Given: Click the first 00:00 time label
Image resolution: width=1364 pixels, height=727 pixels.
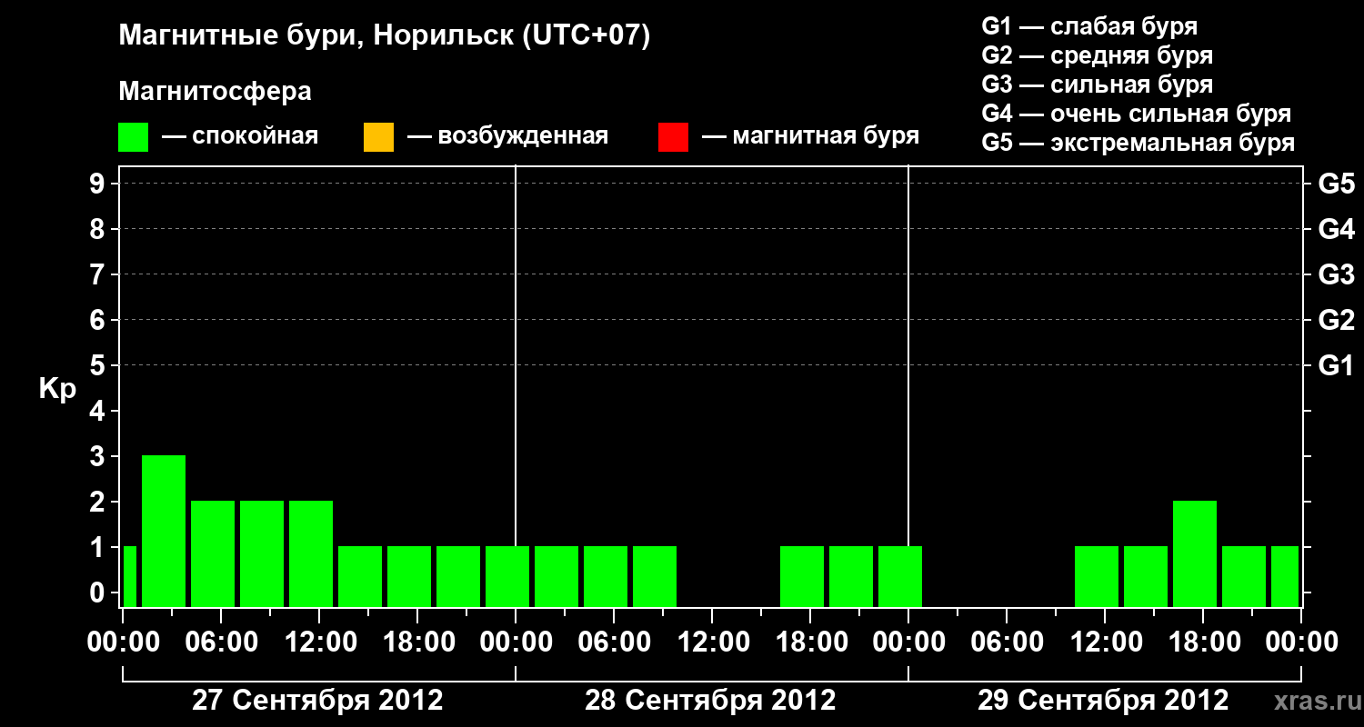Looking at the screenshot, I should 123,642.
